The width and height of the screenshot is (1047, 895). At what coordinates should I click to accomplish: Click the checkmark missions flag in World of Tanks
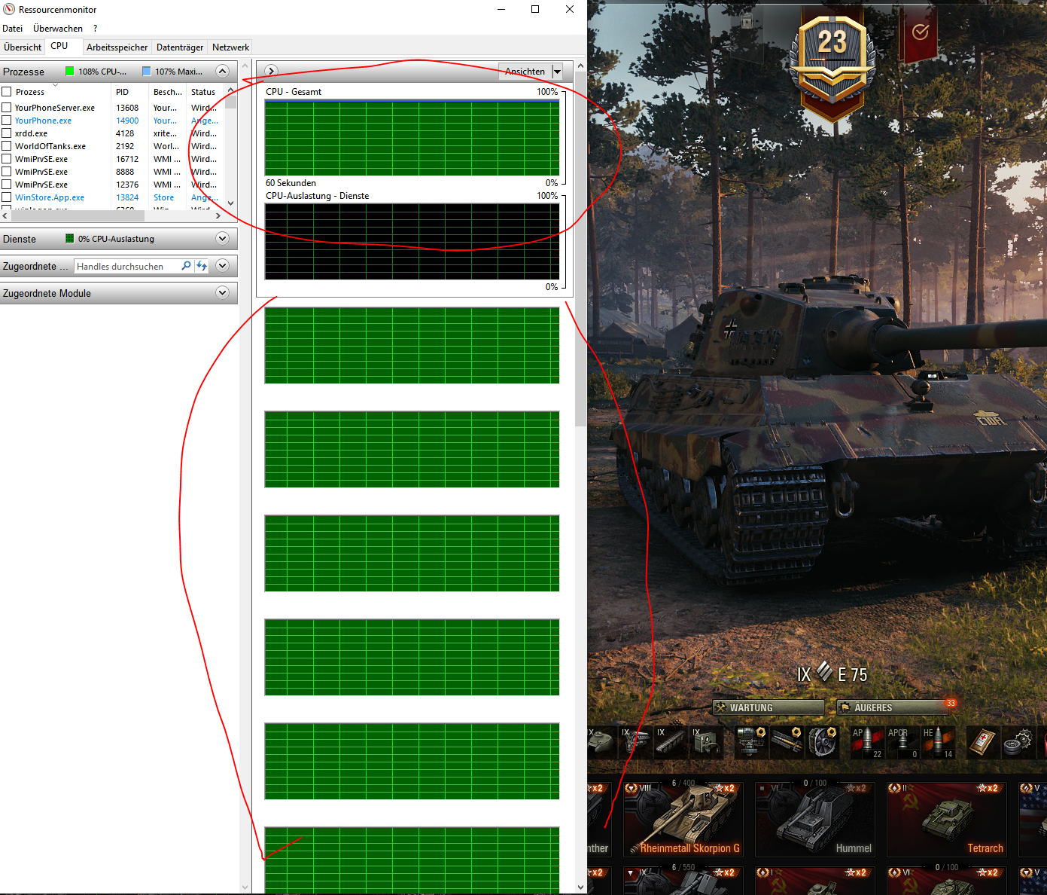coord(920,33)
